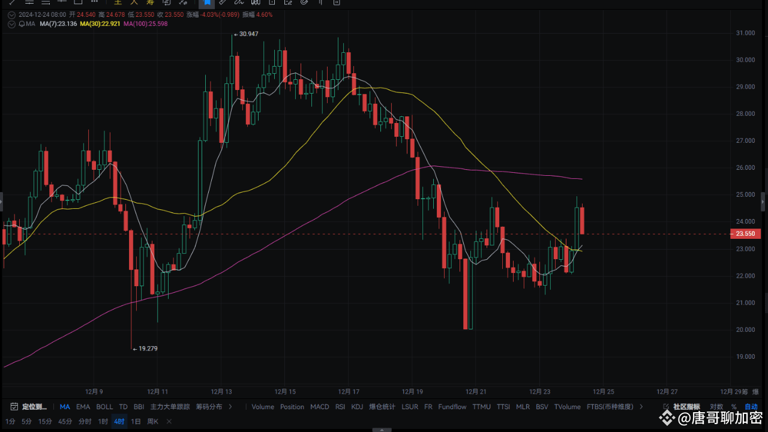Screen dimensions: 768x432
Task: Open the MACD indicator
Action: 319,406
